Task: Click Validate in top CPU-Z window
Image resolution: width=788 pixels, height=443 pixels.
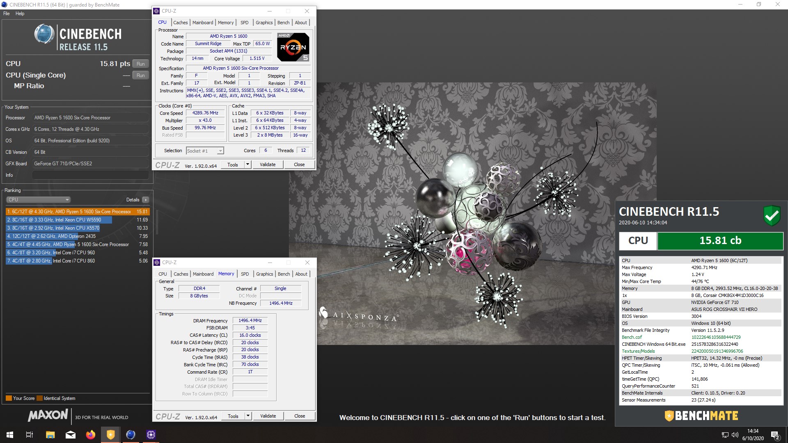Action: click(x=268, y=164)
